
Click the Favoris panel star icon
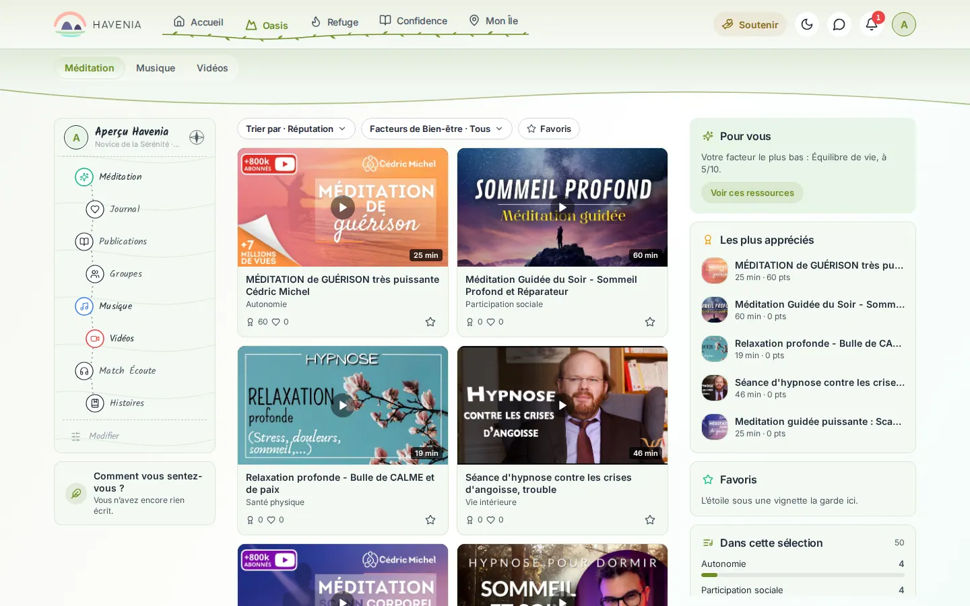[708, 479]
